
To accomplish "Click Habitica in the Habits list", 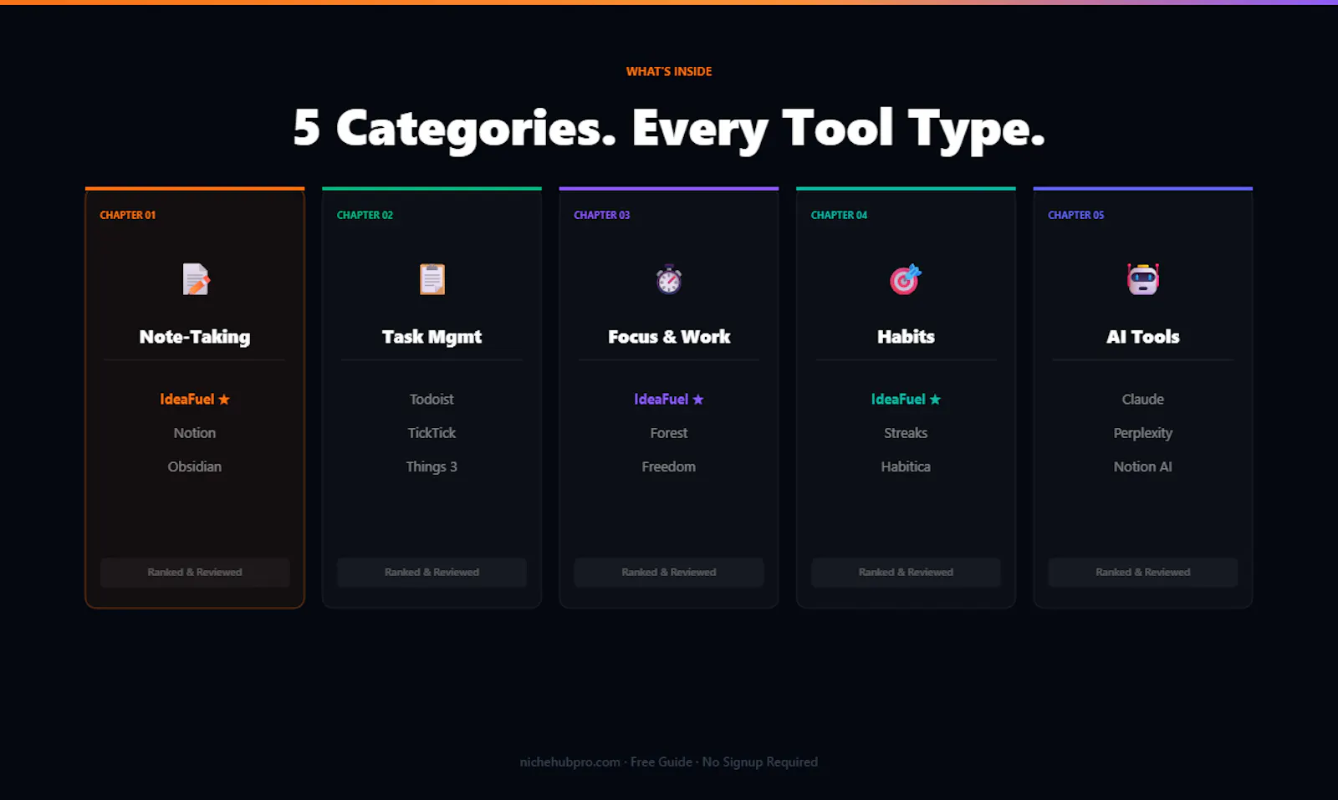I will [x=906, y=466].
